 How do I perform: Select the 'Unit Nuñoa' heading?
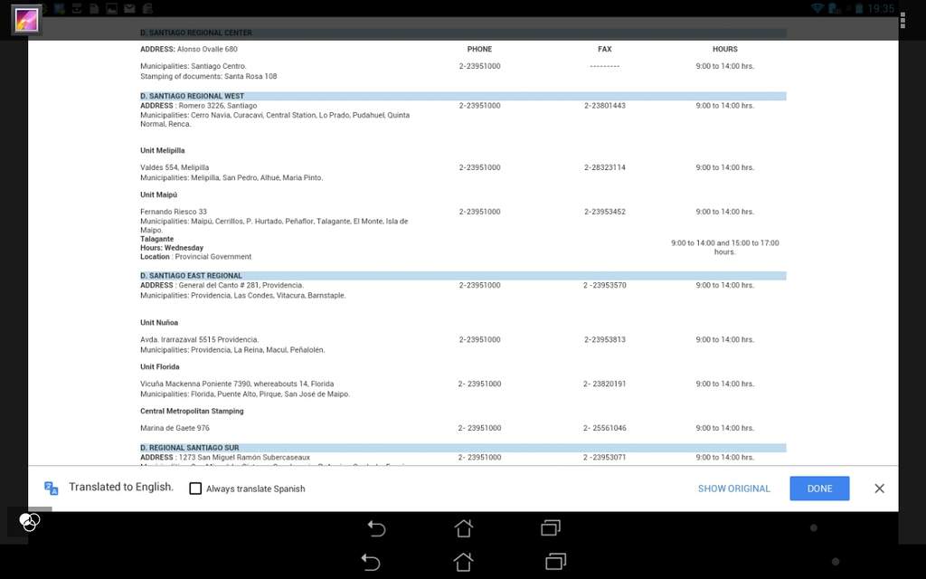click(159, 323)
